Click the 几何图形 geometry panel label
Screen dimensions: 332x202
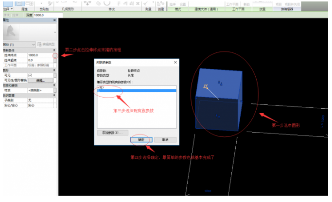click(68, 9)
